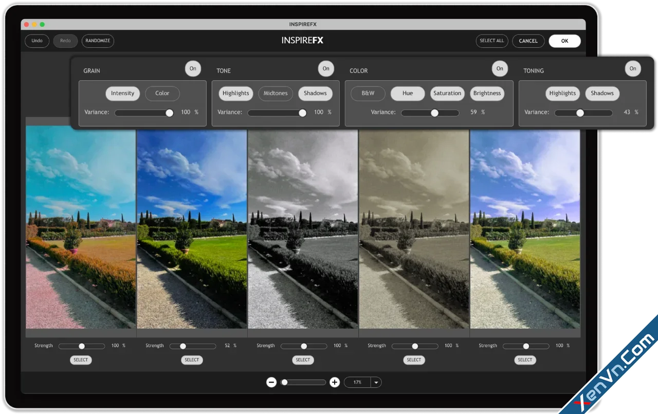This screenshot has height=414, width=658.
Task: Click the Undo button
Action: [37, 41]
